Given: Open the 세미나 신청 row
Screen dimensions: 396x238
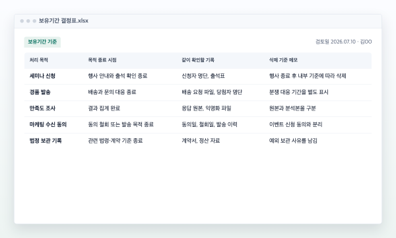Looking at the screenshot, I should click(x=198, y=76).
